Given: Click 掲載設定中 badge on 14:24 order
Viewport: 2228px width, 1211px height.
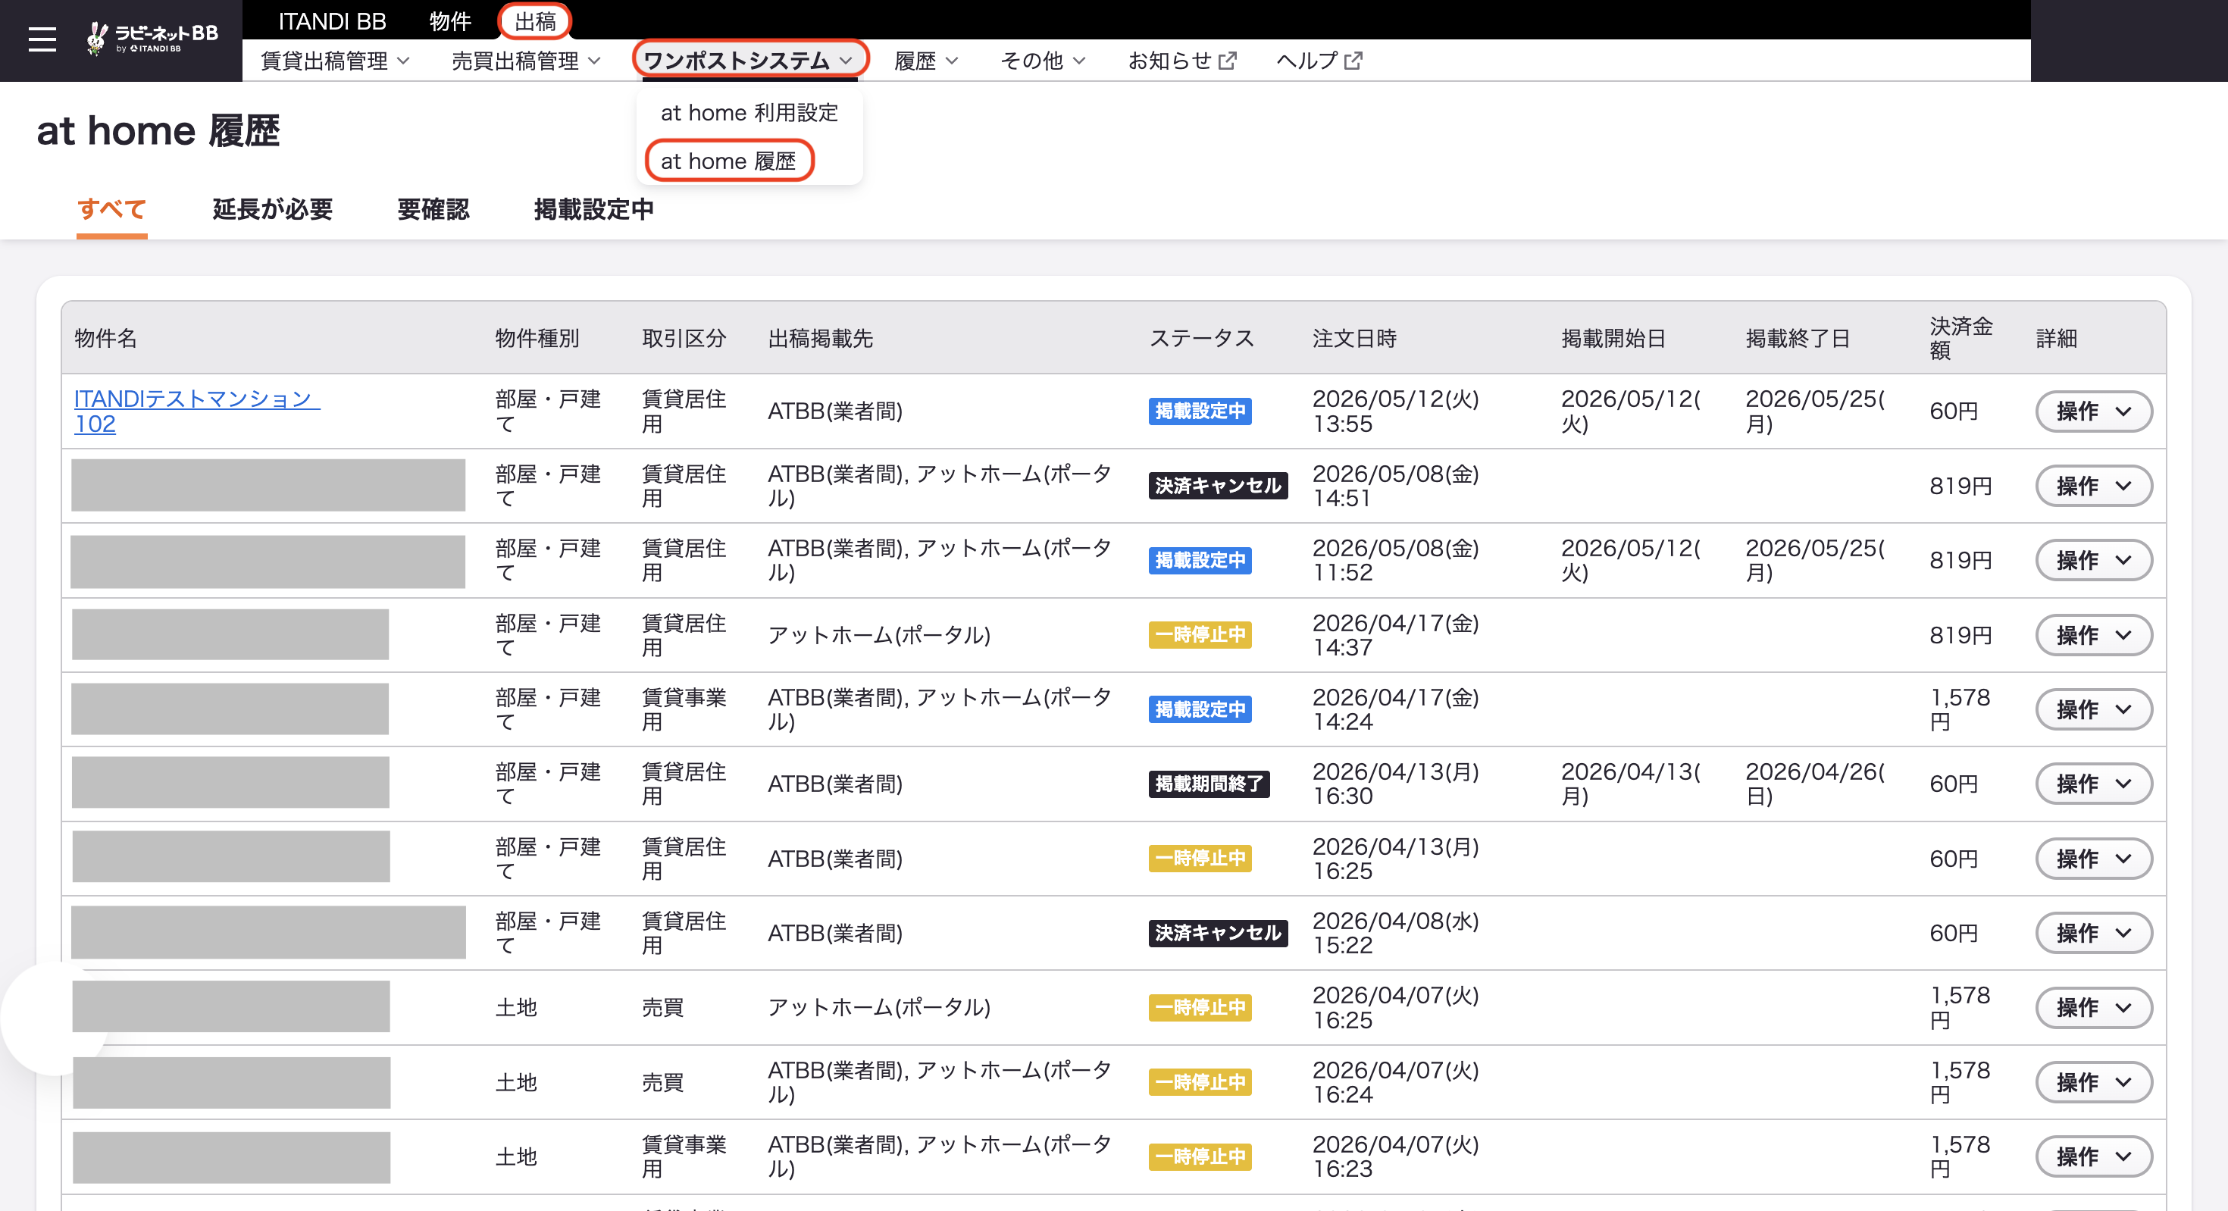Looking at the screenshot, I should point(1200,709).
